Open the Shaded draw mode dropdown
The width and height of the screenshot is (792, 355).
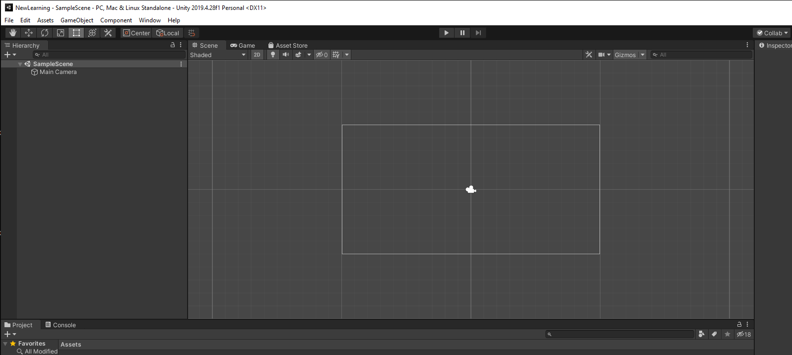click(218, 55)
